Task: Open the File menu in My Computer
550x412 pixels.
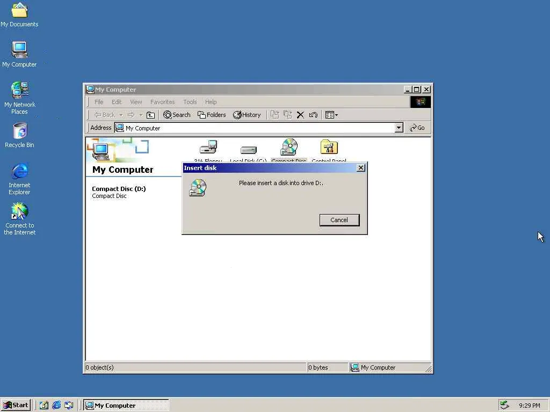Action: coord(99,102)
